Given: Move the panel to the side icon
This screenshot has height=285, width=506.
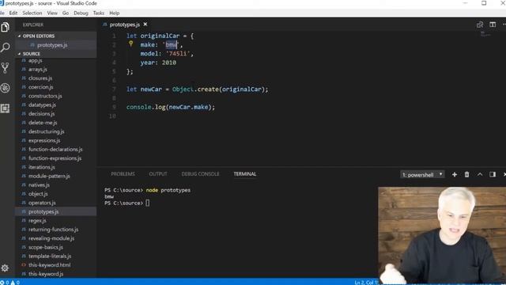Looking at the screenshot, I should 493,174.
